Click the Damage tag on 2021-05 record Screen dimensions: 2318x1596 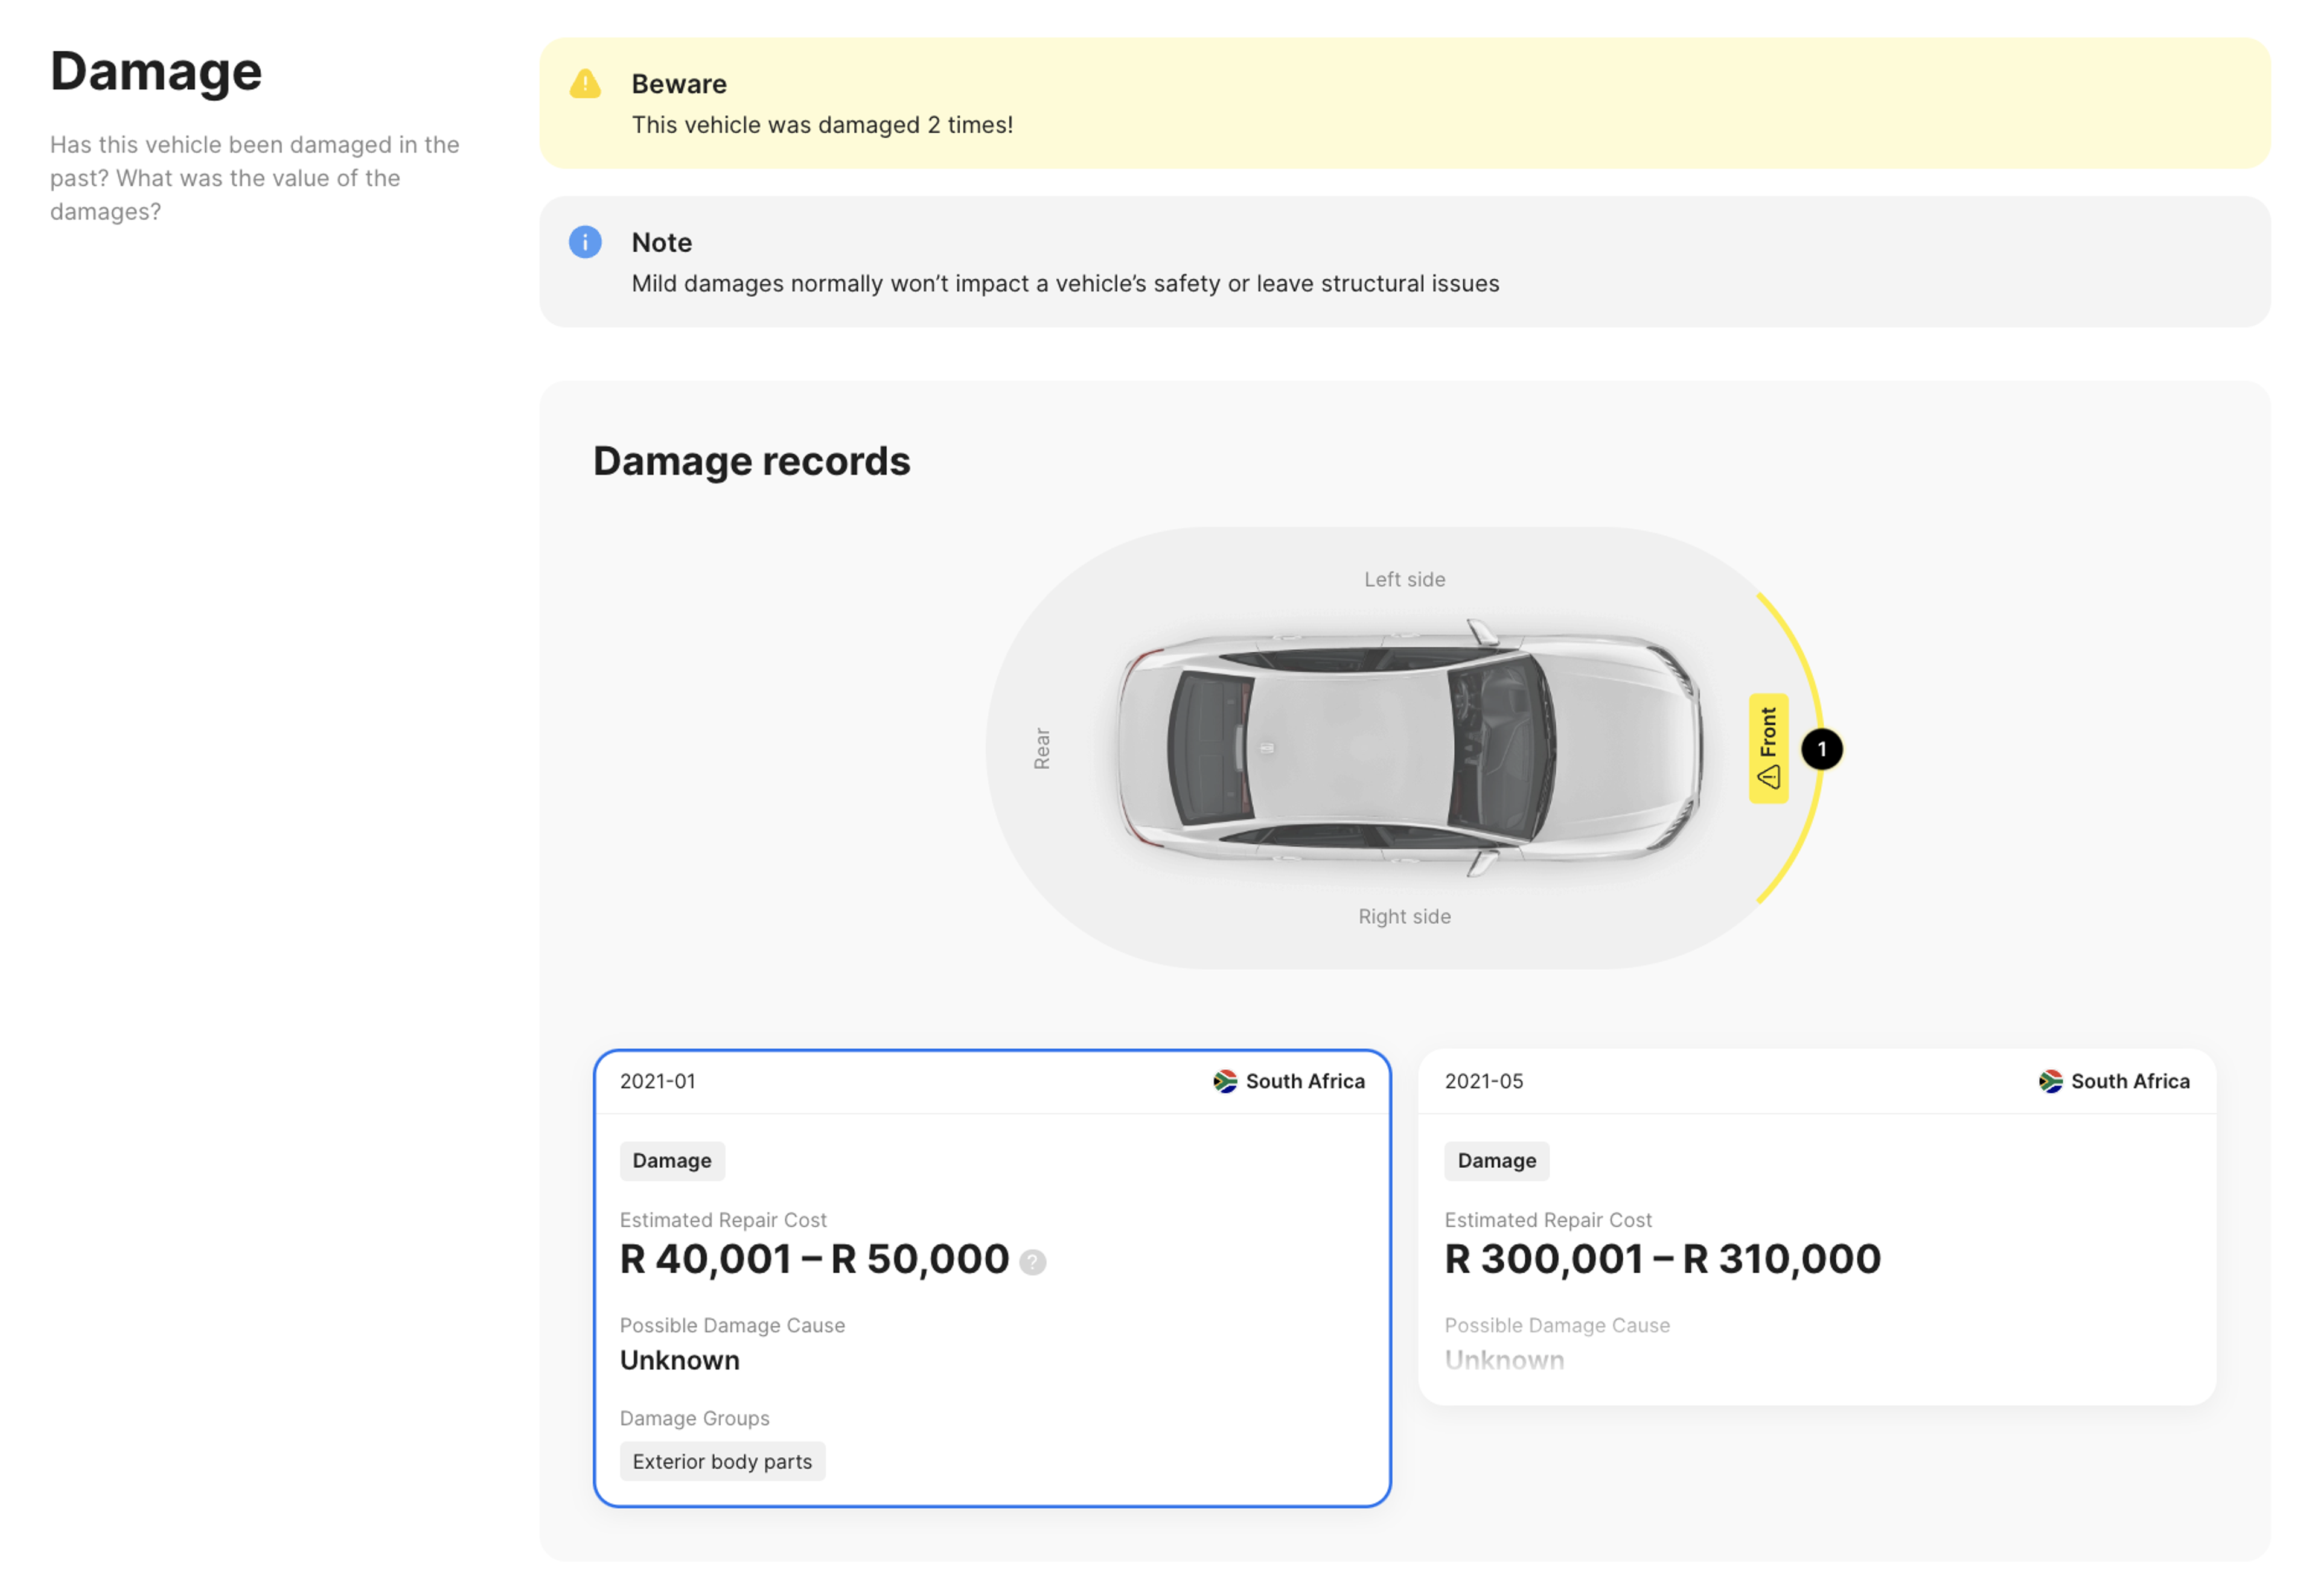coord(1496,1160)
